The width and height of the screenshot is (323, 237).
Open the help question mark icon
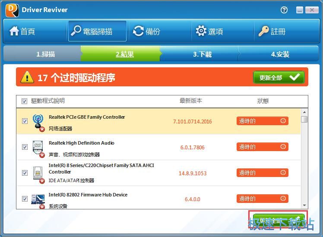pyautogui.click(x=284, y=10)
